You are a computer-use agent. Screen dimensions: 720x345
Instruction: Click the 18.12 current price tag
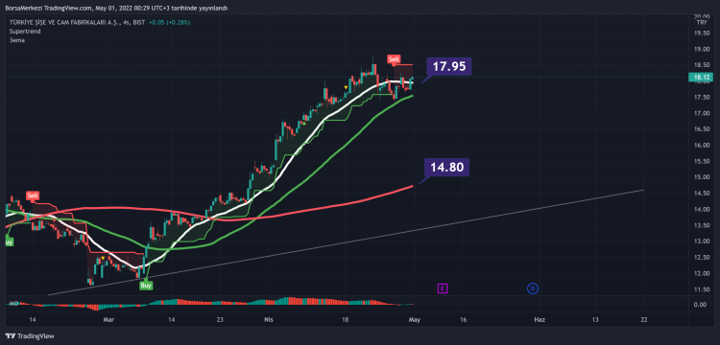tap(702, 78)
